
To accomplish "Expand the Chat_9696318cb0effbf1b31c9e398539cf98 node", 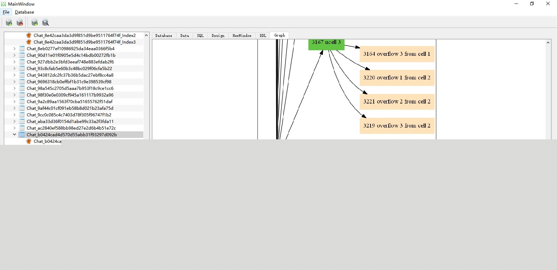I will click(x=14, y=82).
